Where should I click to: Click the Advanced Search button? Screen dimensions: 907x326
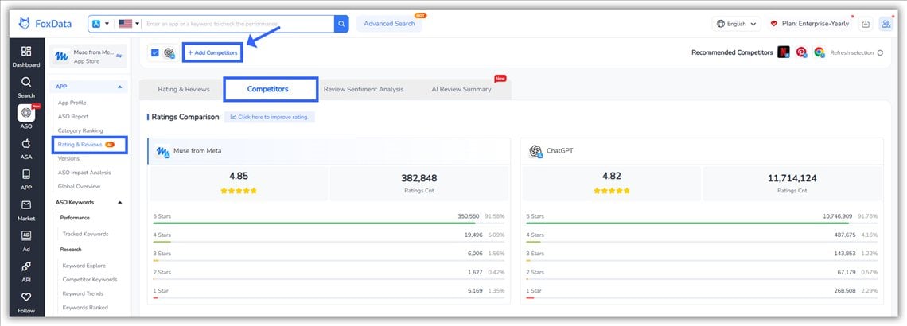[389, 24]
